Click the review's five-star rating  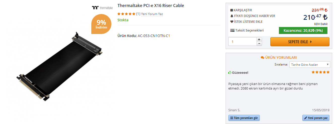(x=320, y=72)
